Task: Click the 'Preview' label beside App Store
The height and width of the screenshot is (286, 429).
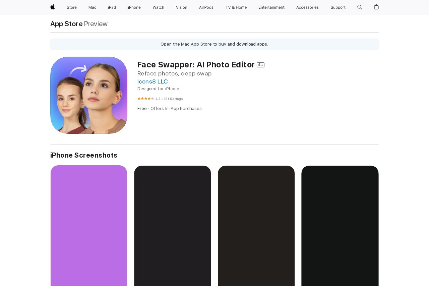Action: [x=96, y=24]
